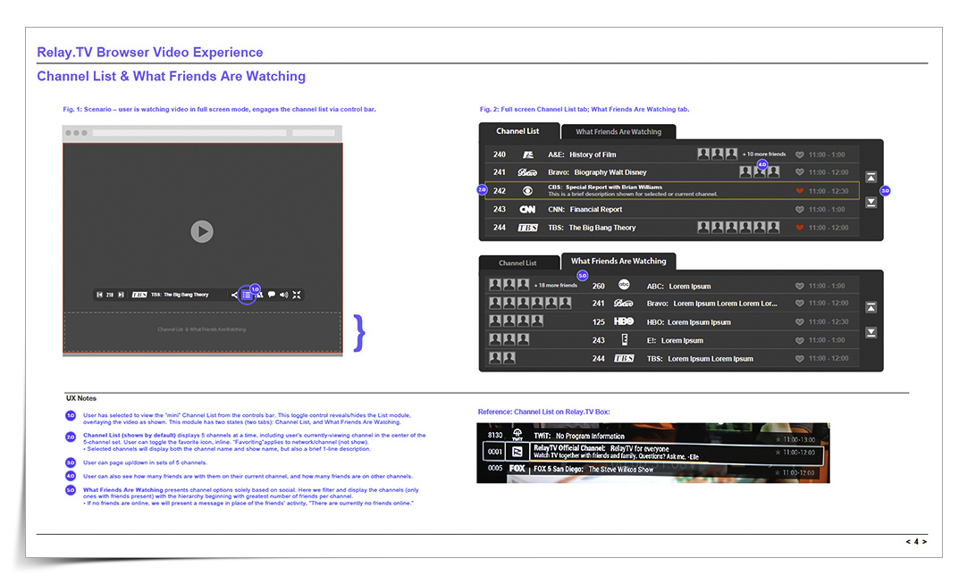
Task: Favorite HBO Lorem Ipsum Ipsum with heart
Action: click(x=800, y=321)
